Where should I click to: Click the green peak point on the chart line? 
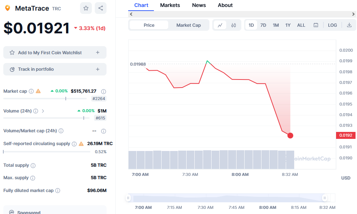(x=207, y=61)
